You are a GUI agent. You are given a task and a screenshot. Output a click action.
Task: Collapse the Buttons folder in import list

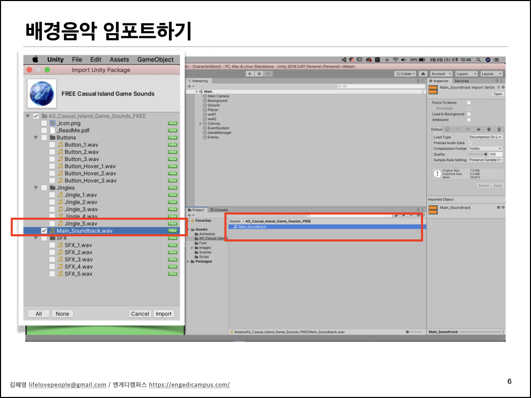pyautogui.click(x=36, y=138)
